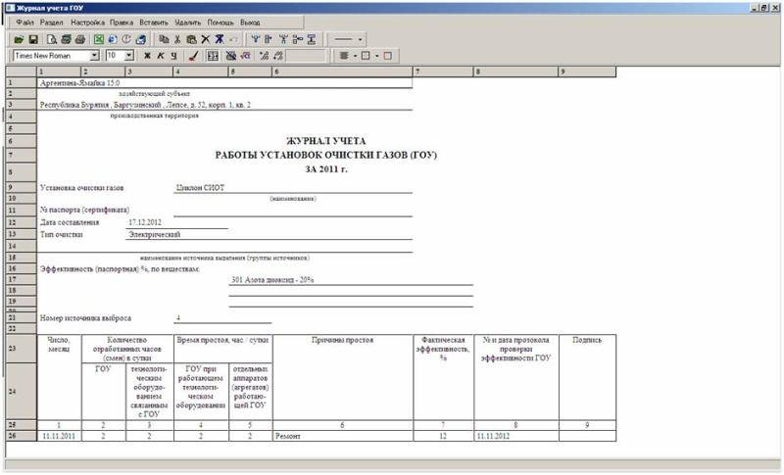Expand the line style dropdown

tap(361, 39)
